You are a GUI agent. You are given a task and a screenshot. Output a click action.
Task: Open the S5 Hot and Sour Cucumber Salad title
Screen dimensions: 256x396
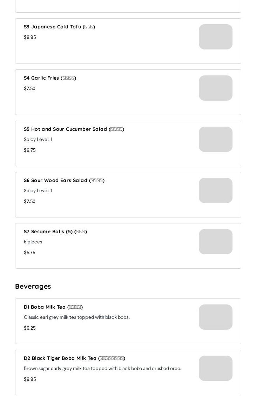click(x=74, y=129)
